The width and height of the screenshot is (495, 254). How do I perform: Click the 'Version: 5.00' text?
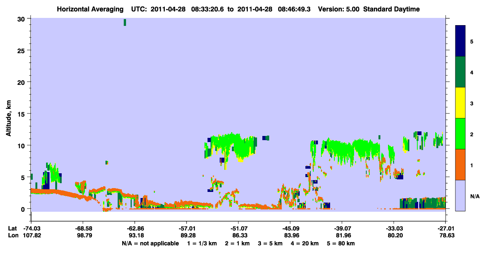(339, 9)
